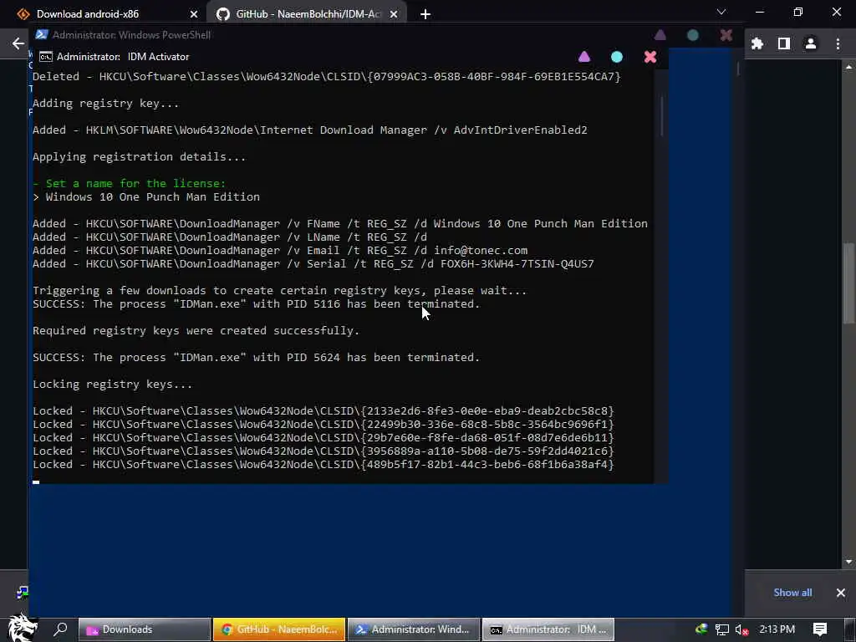856x642 pixels.
Task: Click the network tray icon
Action: click(x=721, y=629)
